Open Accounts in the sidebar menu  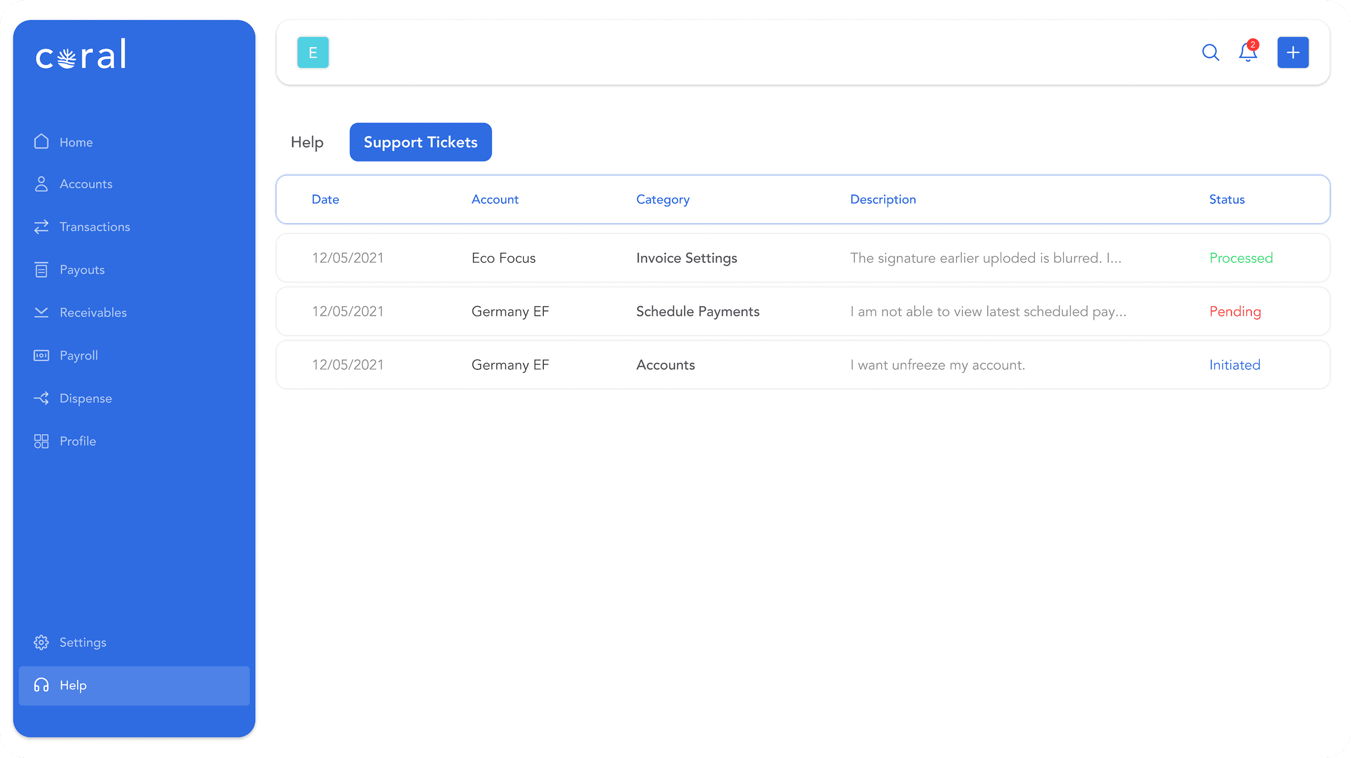86,184
